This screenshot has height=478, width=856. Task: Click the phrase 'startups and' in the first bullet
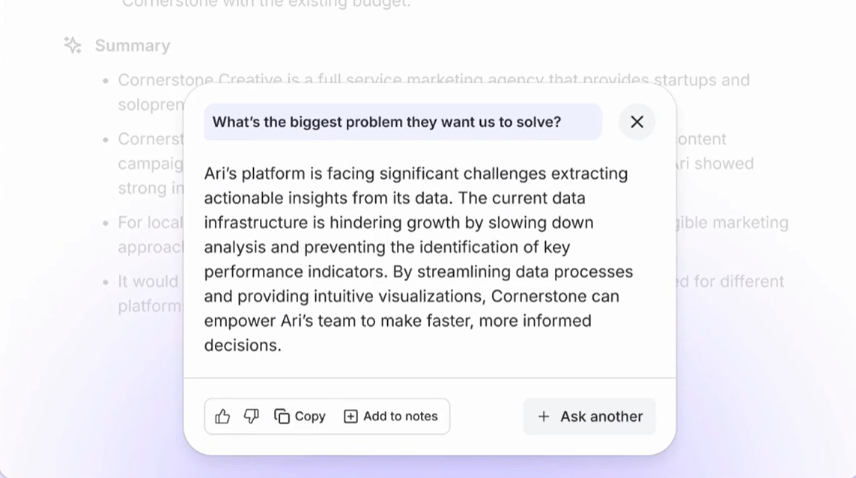coord(702,80)
